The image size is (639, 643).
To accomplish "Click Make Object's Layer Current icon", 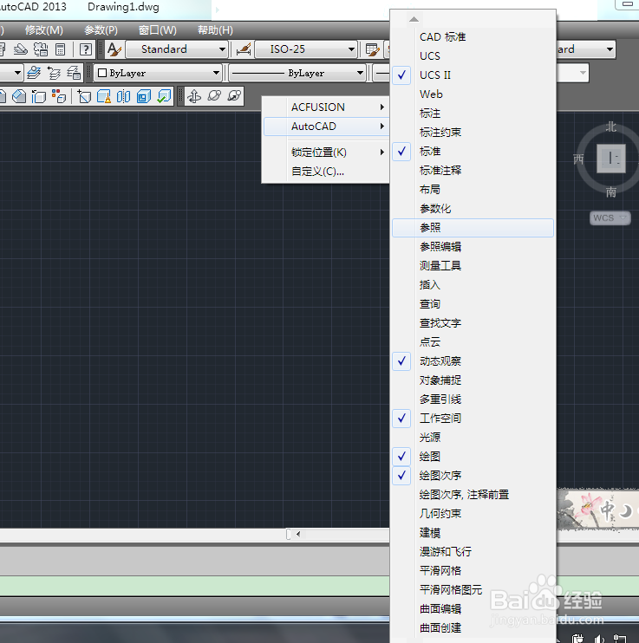I will [x=34, y=73].
